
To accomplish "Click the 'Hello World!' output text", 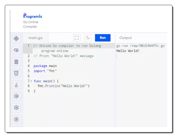I will pyautogui.click(x=128, y=51).
